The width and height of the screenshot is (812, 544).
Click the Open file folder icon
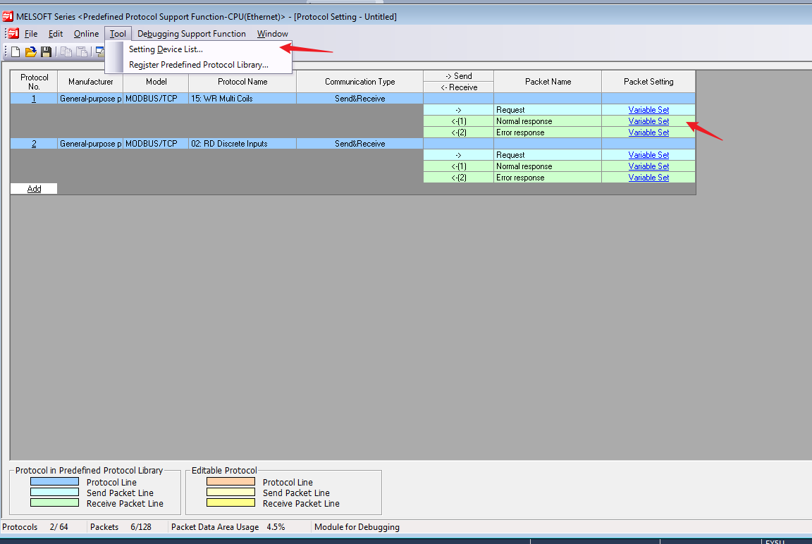30,51
